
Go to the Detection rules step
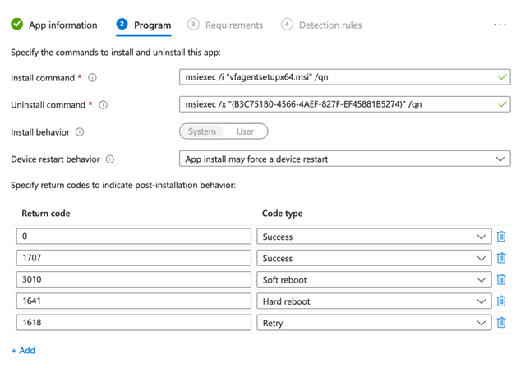[x=321, y=25]
